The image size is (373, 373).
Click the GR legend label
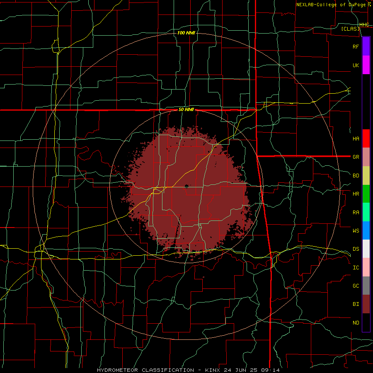tap(356, 157)
